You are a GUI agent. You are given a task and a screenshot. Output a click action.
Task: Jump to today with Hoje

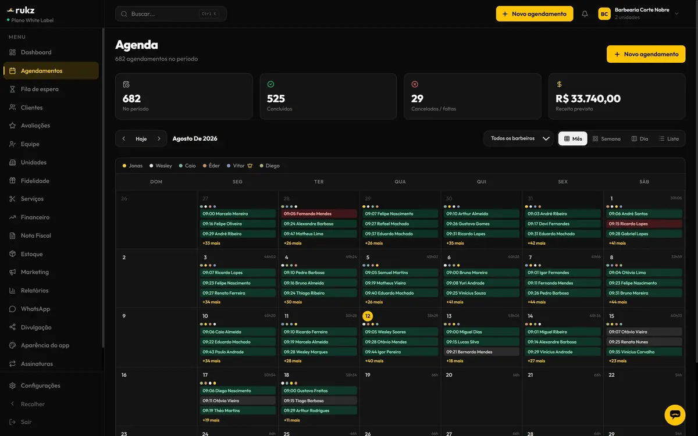141,139
